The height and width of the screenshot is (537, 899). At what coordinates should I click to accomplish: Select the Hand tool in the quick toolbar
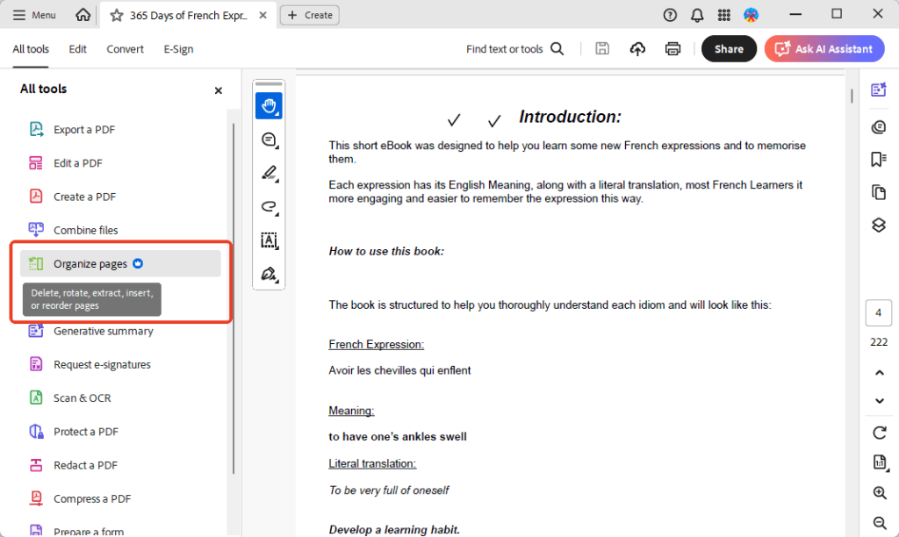[269, 105]
